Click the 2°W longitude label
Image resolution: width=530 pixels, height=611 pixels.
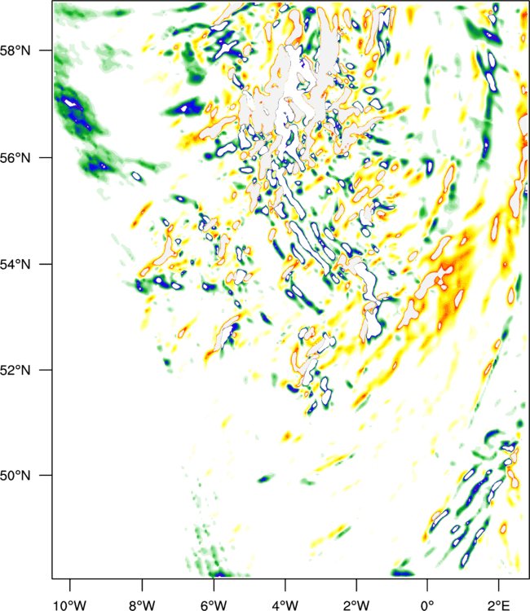point(356,605)
